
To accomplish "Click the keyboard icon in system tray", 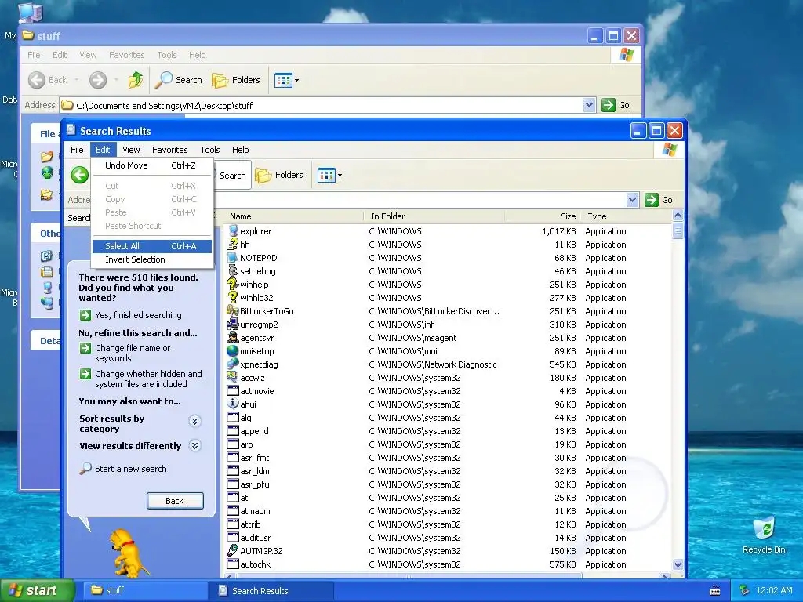I will (x=715, y=591).
